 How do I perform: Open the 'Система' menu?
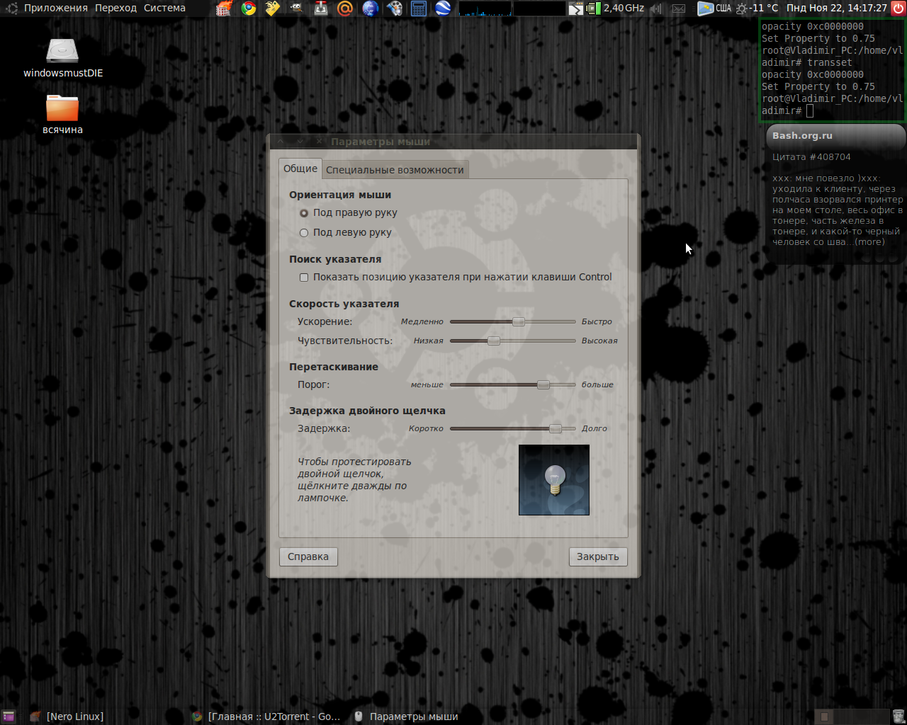point(164,8)
